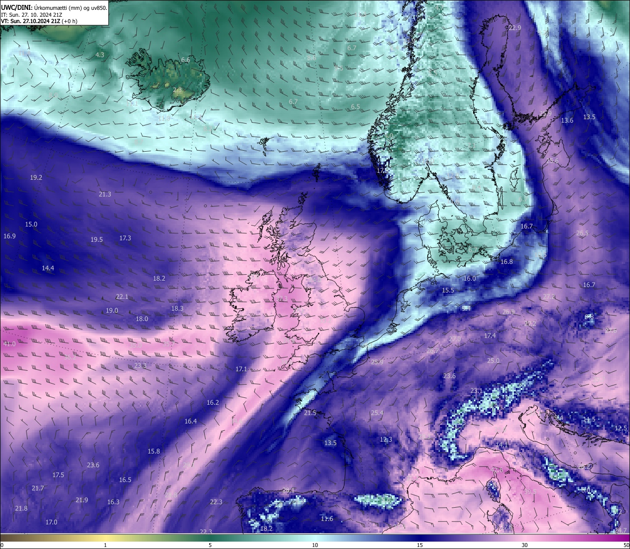The height and width of the screenshot is (549, 630).
Task: Click the 21.3 precipitation value
Action: [x=105, y=194]
